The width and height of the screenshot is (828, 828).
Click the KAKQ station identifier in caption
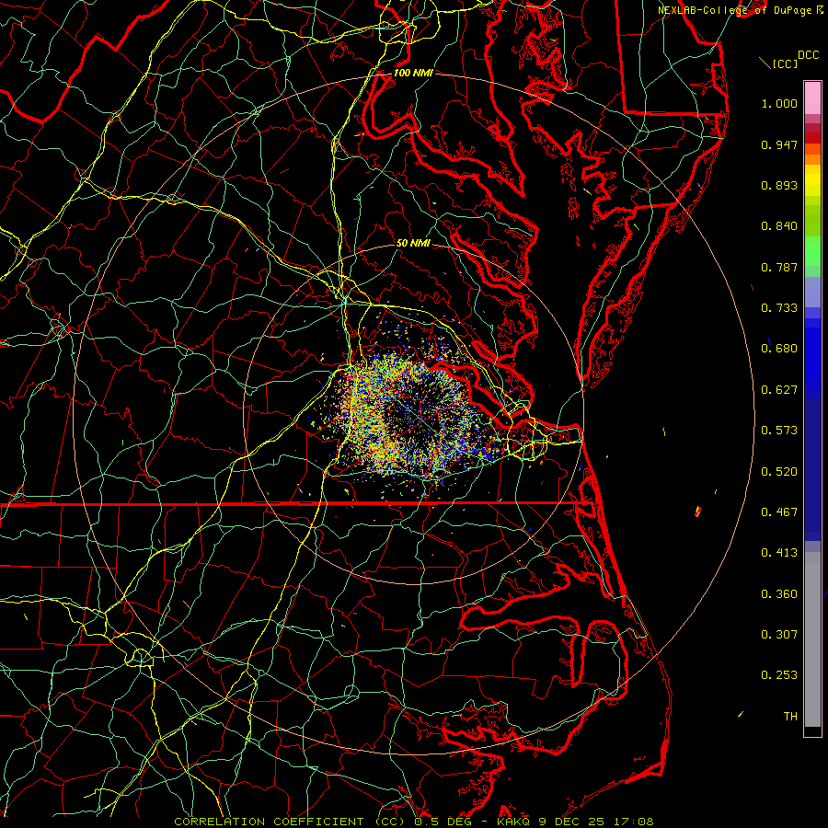[515, 822]
